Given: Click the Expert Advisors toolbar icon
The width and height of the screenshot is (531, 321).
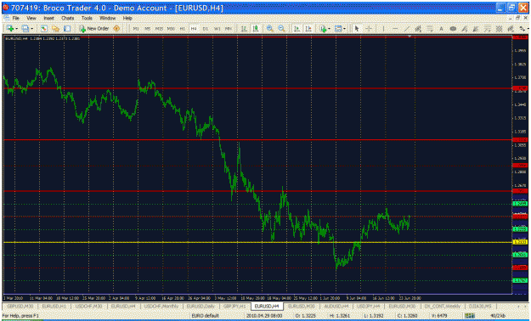Looking at the screenshot, I should 116,29.
